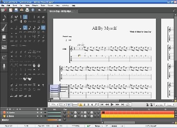Screen dimensions: 177x128
Task: Select the clef icon in edition palette
Action: pos(12,17)
